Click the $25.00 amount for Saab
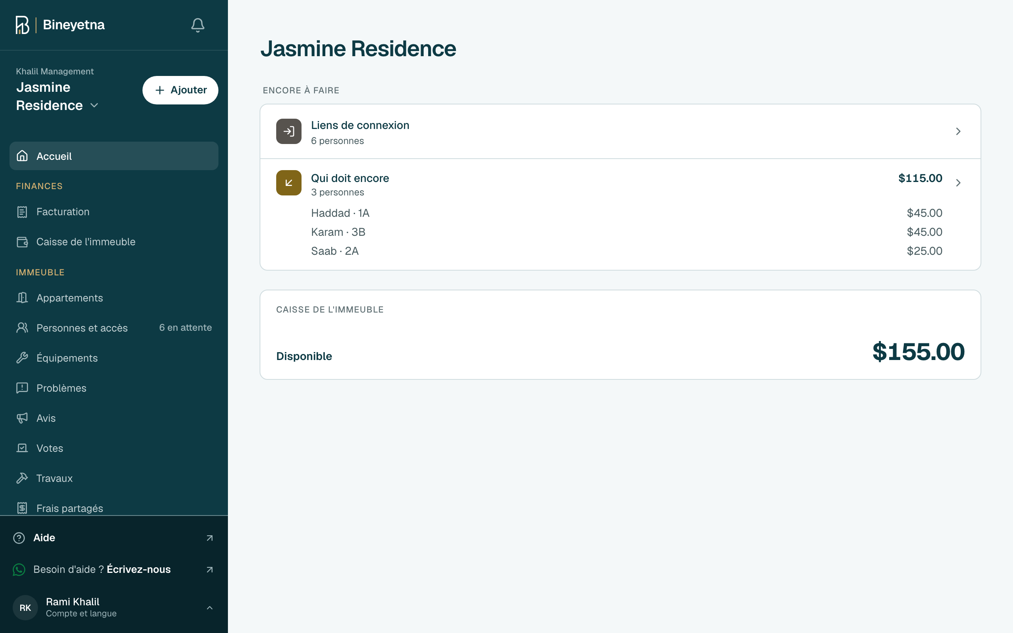The height and width of the screenshot is (633, 1013). 924,251
